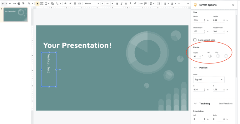Flip the object horizontally

[x=218, y=56]
